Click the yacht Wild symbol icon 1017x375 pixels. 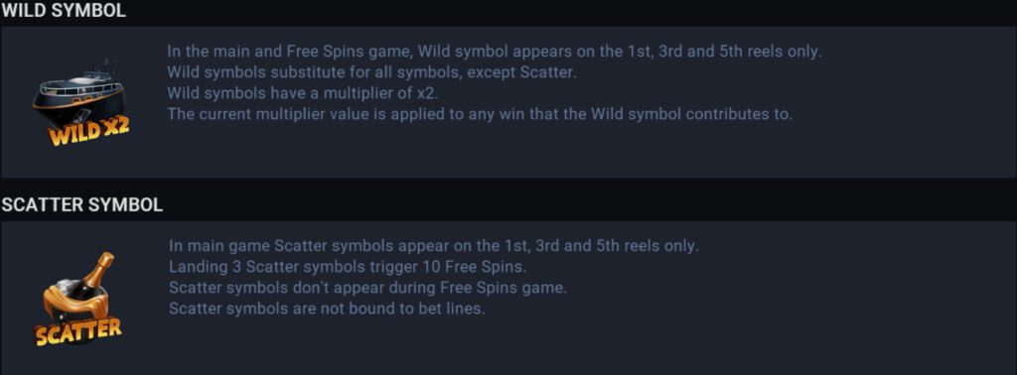click(x=80, y=101)
